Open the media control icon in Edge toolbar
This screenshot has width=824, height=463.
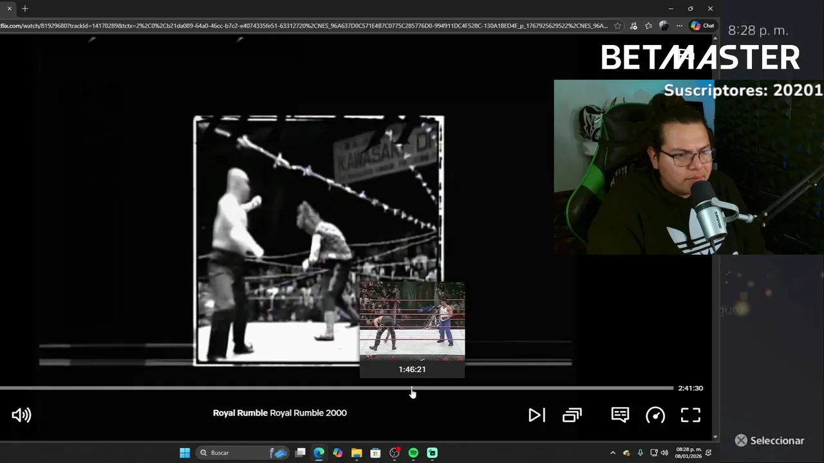[x=633, y=26]
